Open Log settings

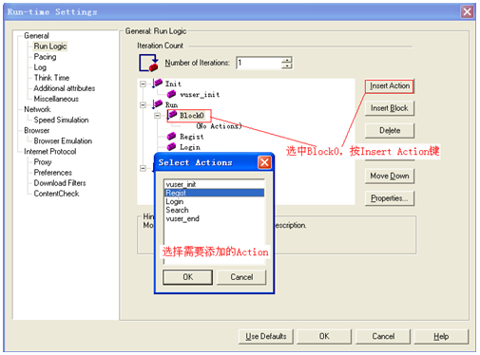[40, 67]
